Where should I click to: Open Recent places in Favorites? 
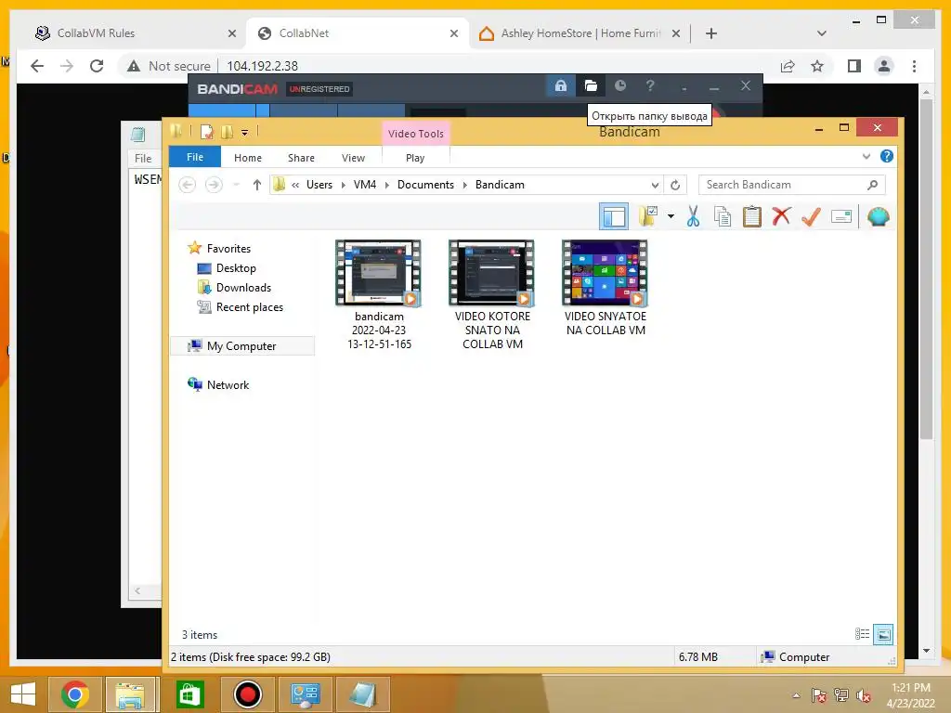250,306
